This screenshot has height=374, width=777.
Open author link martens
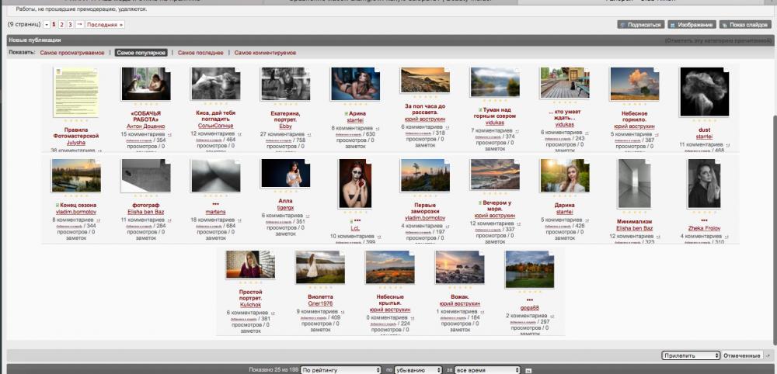coord(215,212)
